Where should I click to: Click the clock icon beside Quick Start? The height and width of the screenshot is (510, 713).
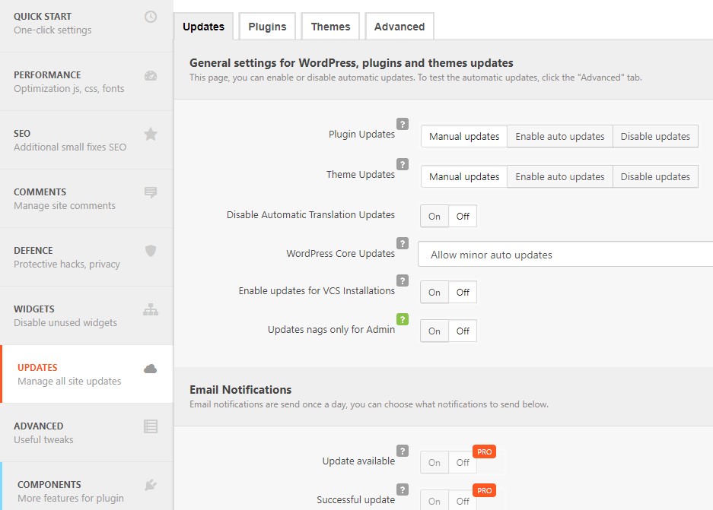pyautogui.click(x=151, y=17)
